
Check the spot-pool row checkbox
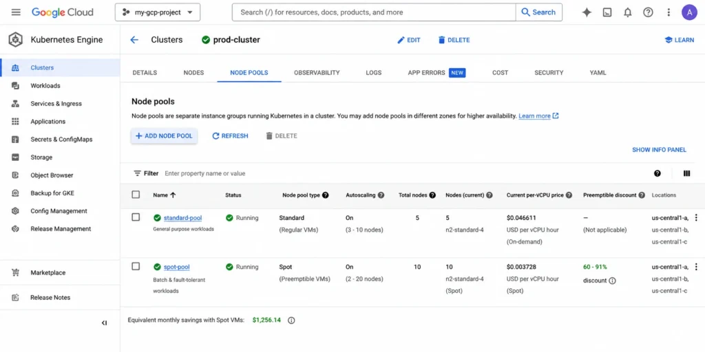pos(136,267)
